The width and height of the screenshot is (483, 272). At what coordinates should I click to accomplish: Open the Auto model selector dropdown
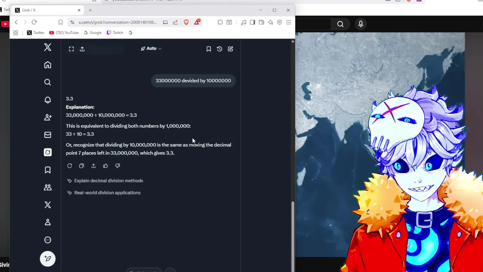[x=151, y=48]
